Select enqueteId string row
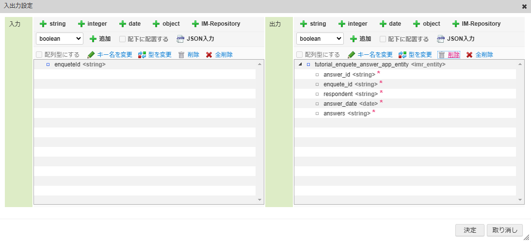Viewport: 531px width, 242px height. (x=145, y=65)
